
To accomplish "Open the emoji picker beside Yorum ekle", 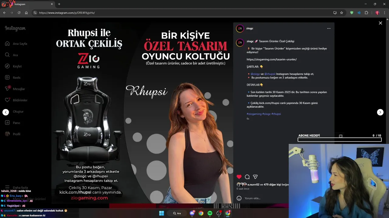I will pos(239,198).
